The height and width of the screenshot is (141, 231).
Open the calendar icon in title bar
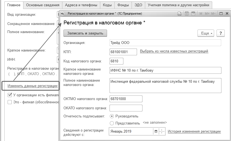click(x=193, y=14)
